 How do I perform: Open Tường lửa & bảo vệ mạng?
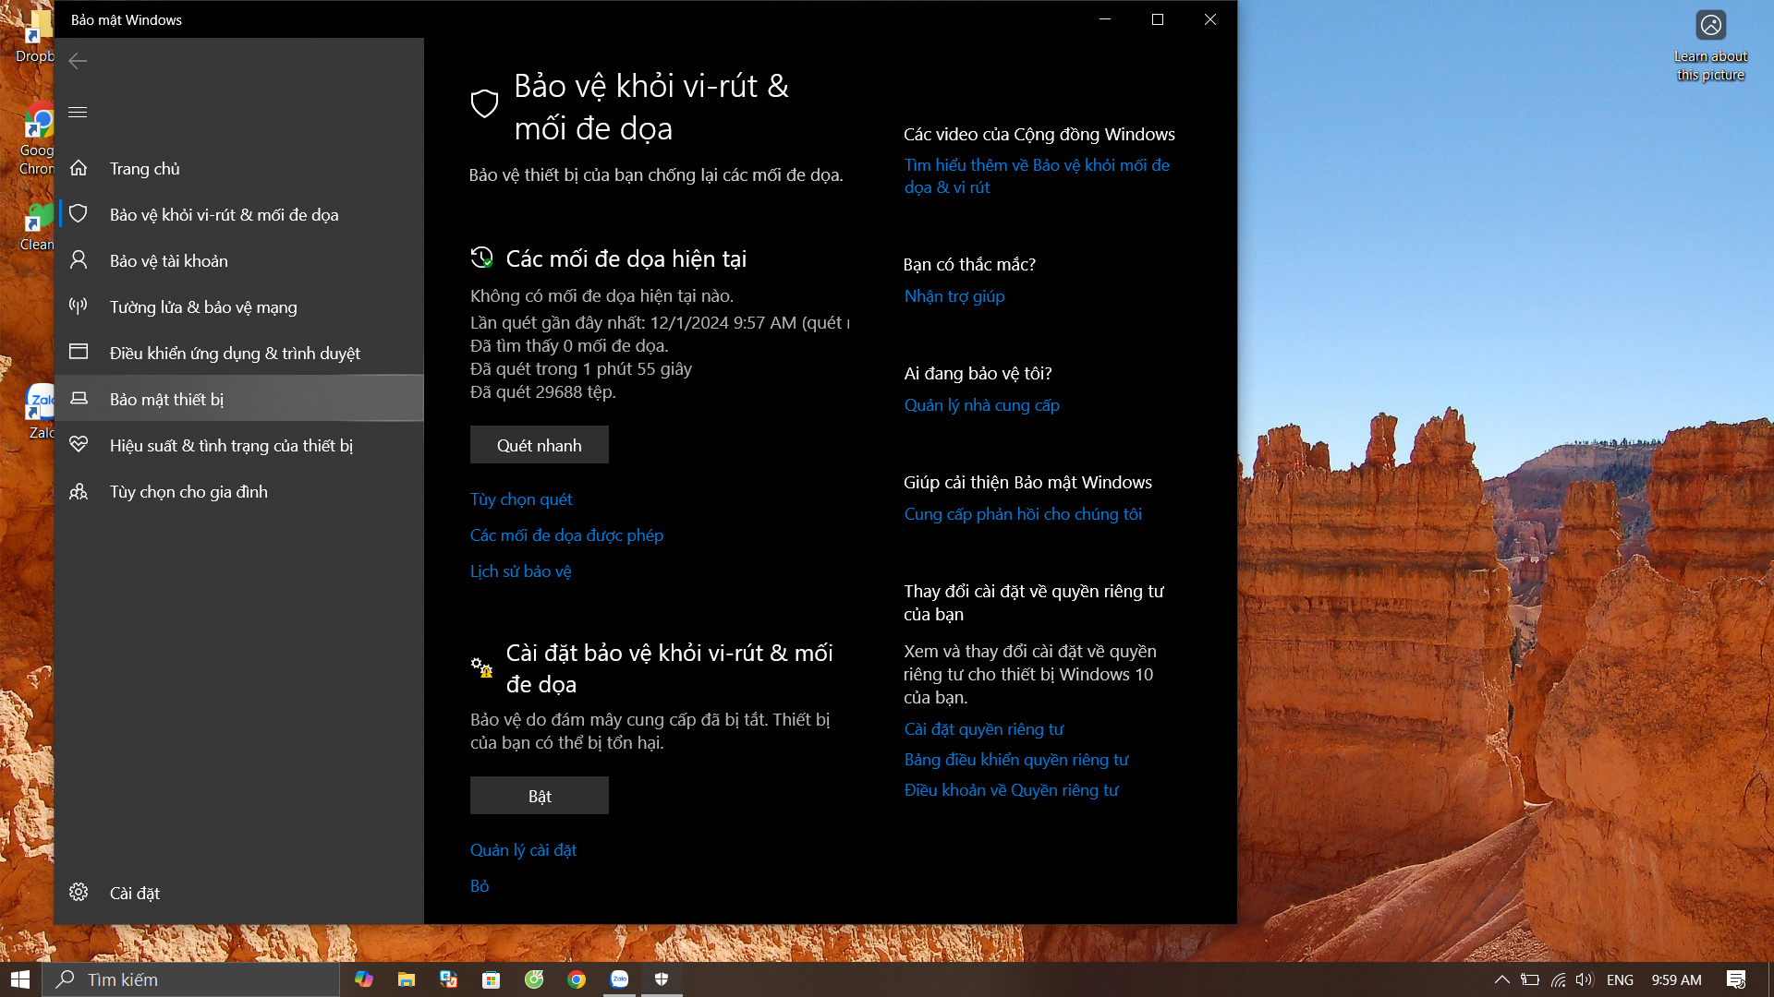tap(203, 307)
